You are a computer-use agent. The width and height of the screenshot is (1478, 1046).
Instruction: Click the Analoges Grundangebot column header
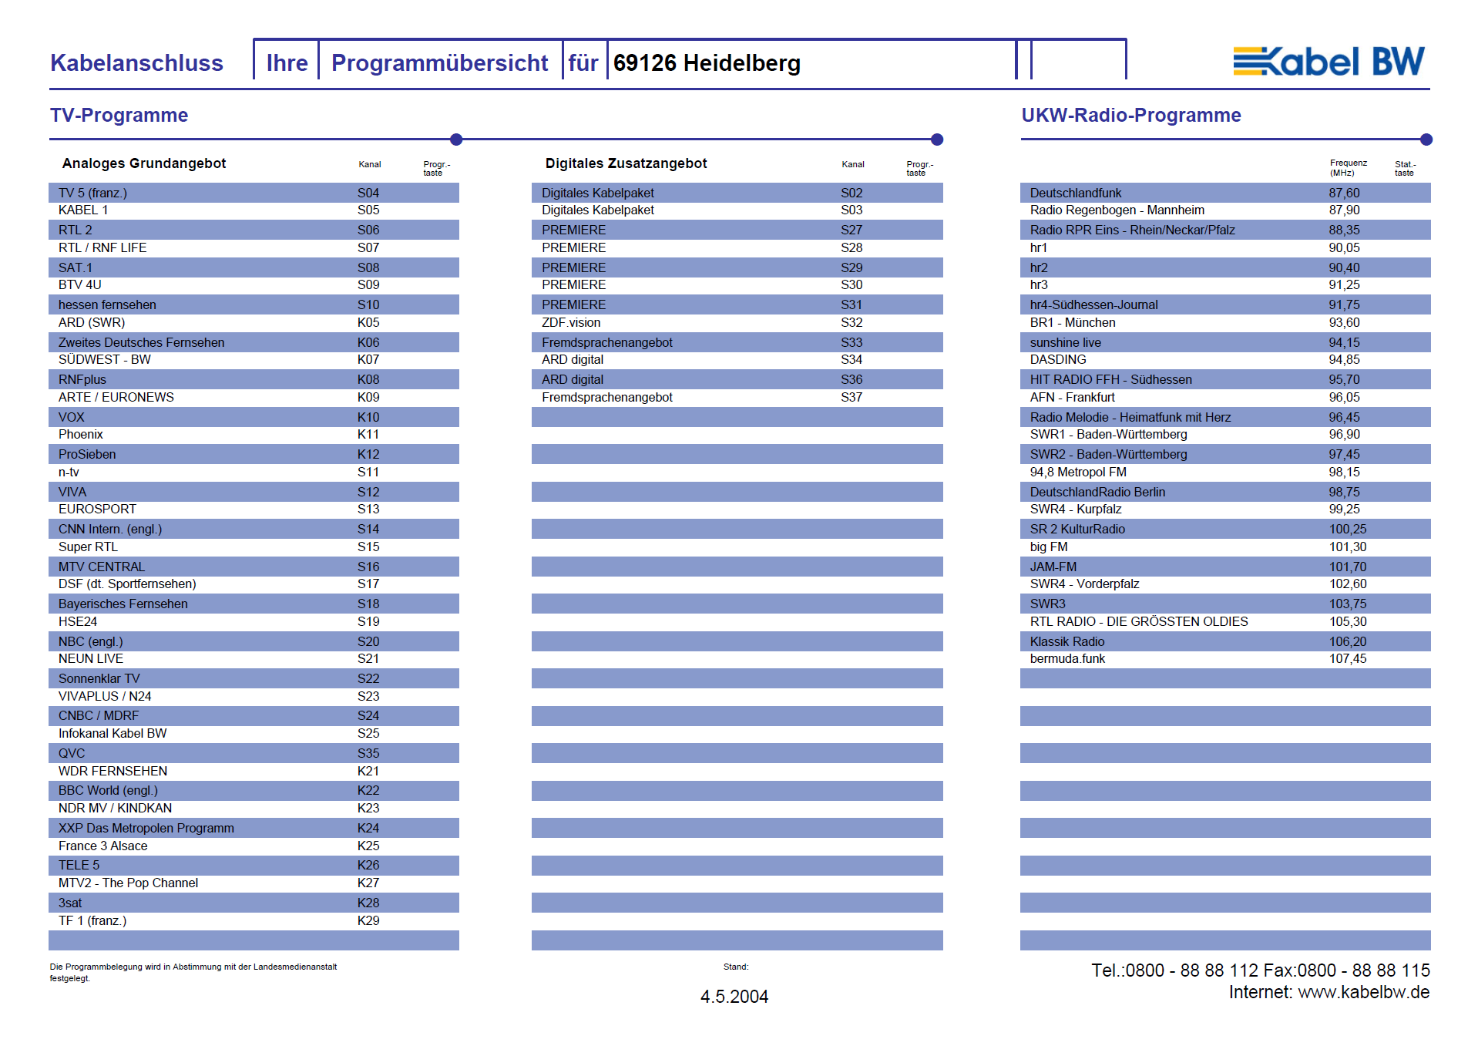(x=144, y=163)
